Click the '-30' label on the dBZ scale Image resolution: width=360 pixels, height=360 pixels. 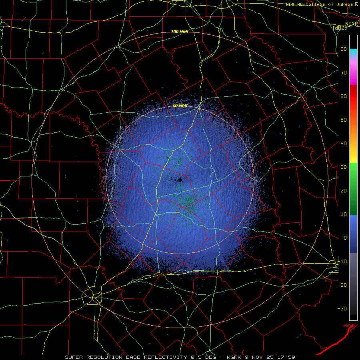pos(342,308)
